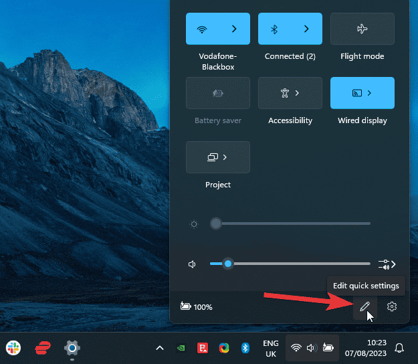Image resolution: width=418 pixels, height=364 pixels.
Task: Click the Project label
Action: [218, 185]
